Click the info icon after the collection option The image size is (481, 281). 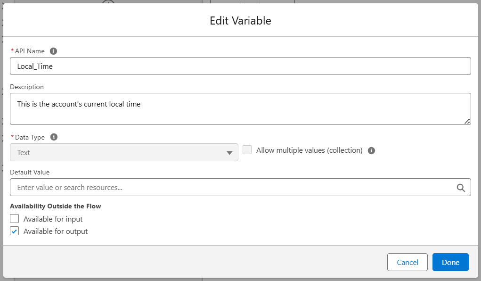point(371,151)
